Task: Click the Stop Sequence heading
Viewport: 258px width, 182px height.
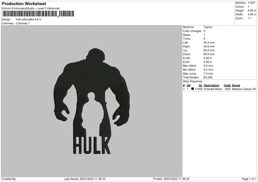Action: tap(193, 81)
